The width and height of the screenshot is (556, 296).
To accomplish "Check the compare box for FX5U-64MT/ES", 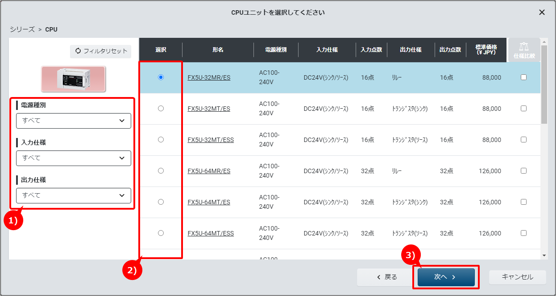I will pyautogui.click(x=524, y=202).
